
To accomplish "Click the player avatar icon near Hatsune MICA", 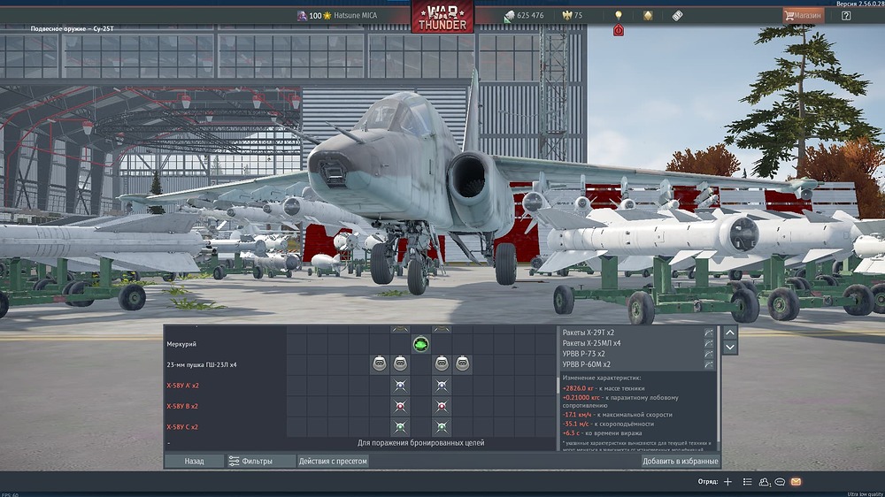I will click(302, 16).
